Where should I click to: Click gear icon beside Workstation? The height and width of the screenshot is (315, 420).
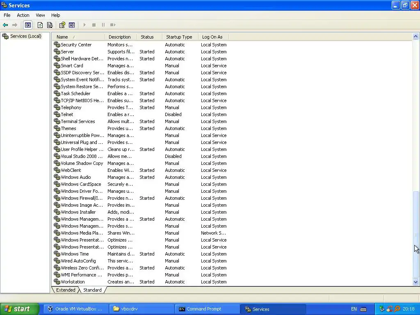57,281
